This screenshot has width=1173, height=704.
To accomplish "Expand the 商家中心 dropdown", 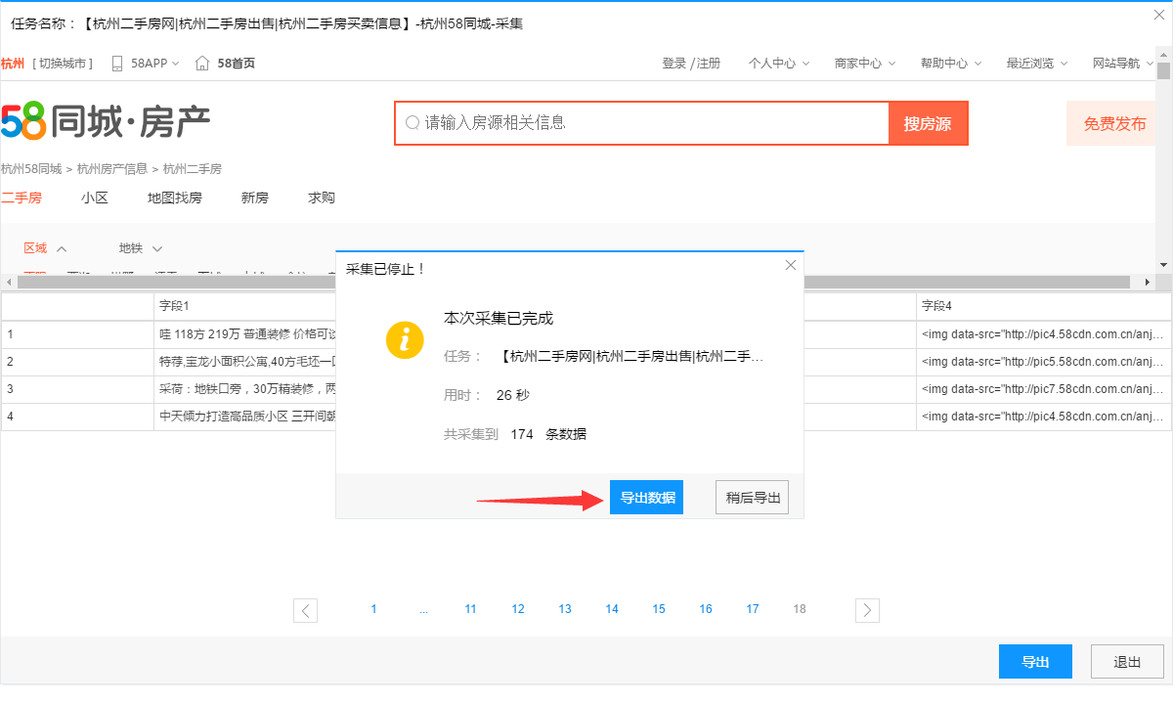I will pos(865,64).
